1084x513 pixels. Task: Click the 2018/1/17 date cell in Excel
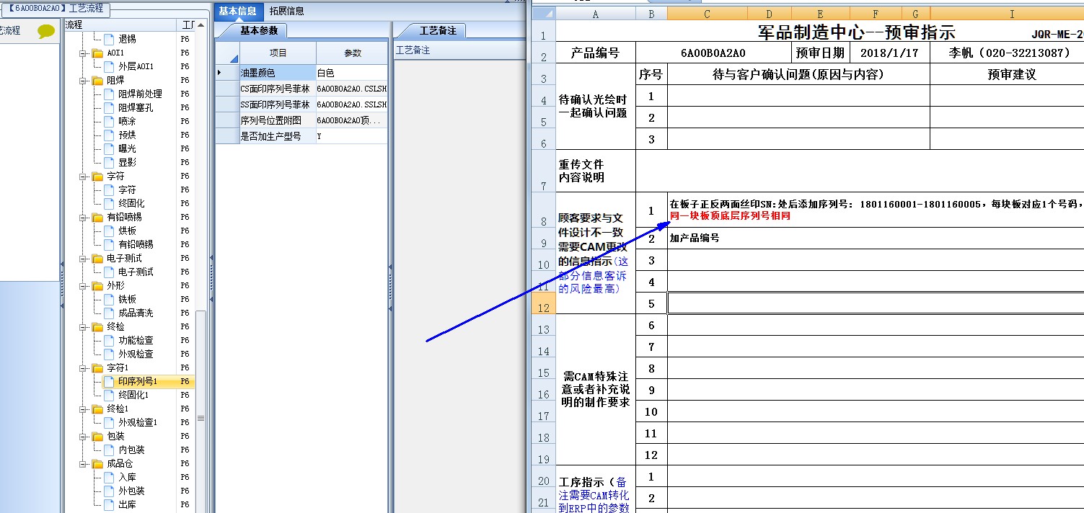[x=890, y=53]
